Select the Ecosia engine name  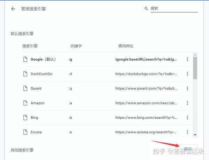click(x=36, y=132)
